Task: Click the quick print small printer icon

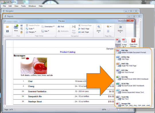Action: [22, 25]
